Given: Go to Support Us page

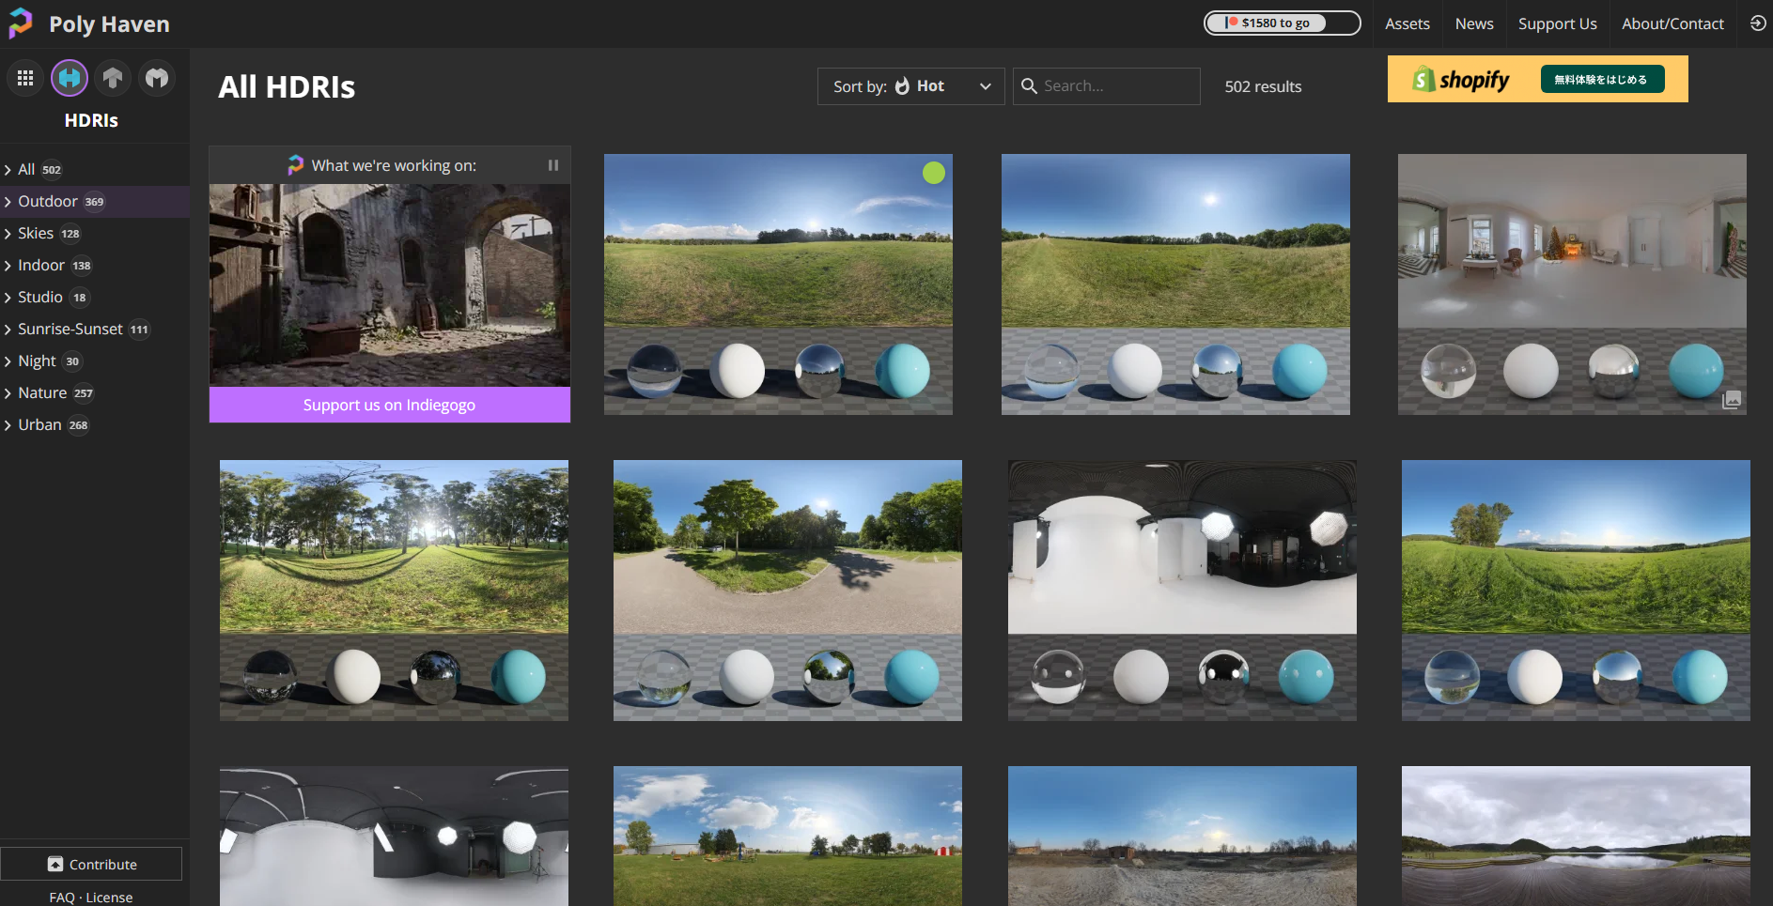Looking at the screenshot, I should [x=1557, y=23].
